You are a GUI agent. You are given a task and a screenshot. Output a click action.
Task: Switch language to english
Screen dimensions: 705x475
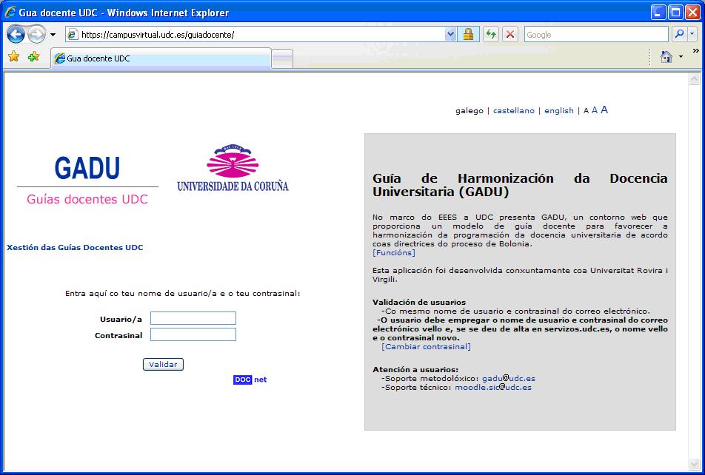pyautogui.click(x=559, y=110)
